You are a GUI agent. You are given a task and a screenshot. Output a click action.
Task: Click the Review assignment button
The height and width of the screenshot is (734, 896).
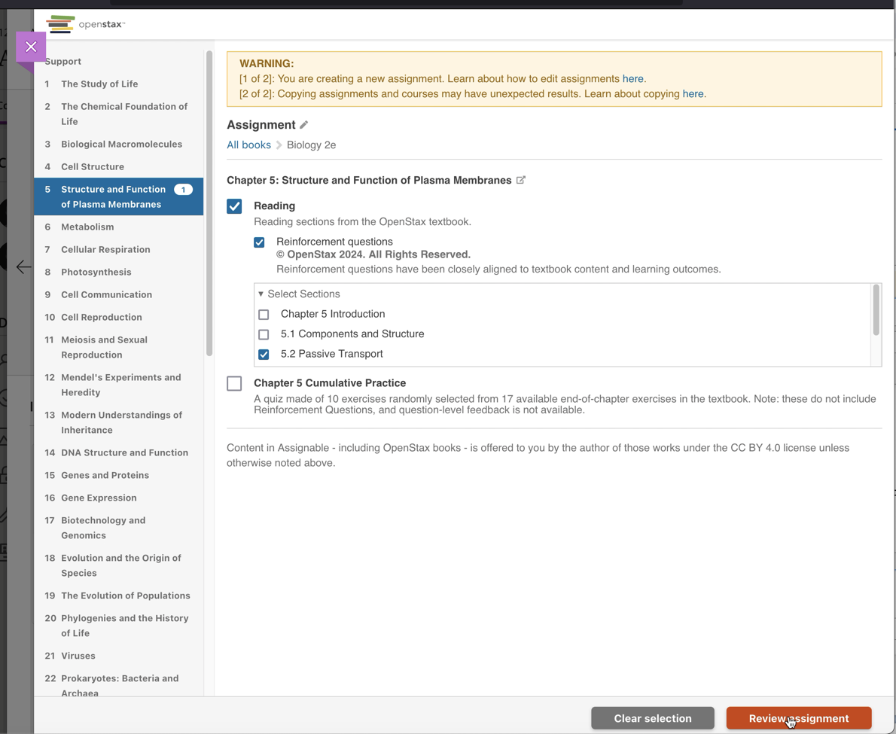coord(798,718)
